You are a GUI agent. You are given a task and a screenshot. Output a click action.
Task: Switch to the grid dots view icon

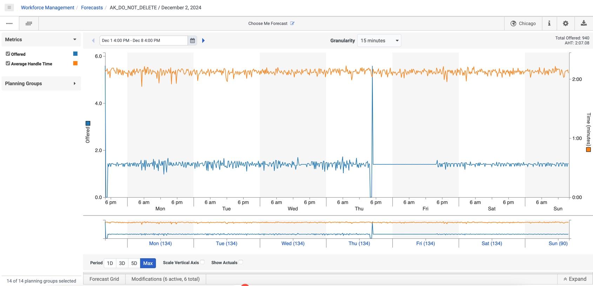coord(29,23)
